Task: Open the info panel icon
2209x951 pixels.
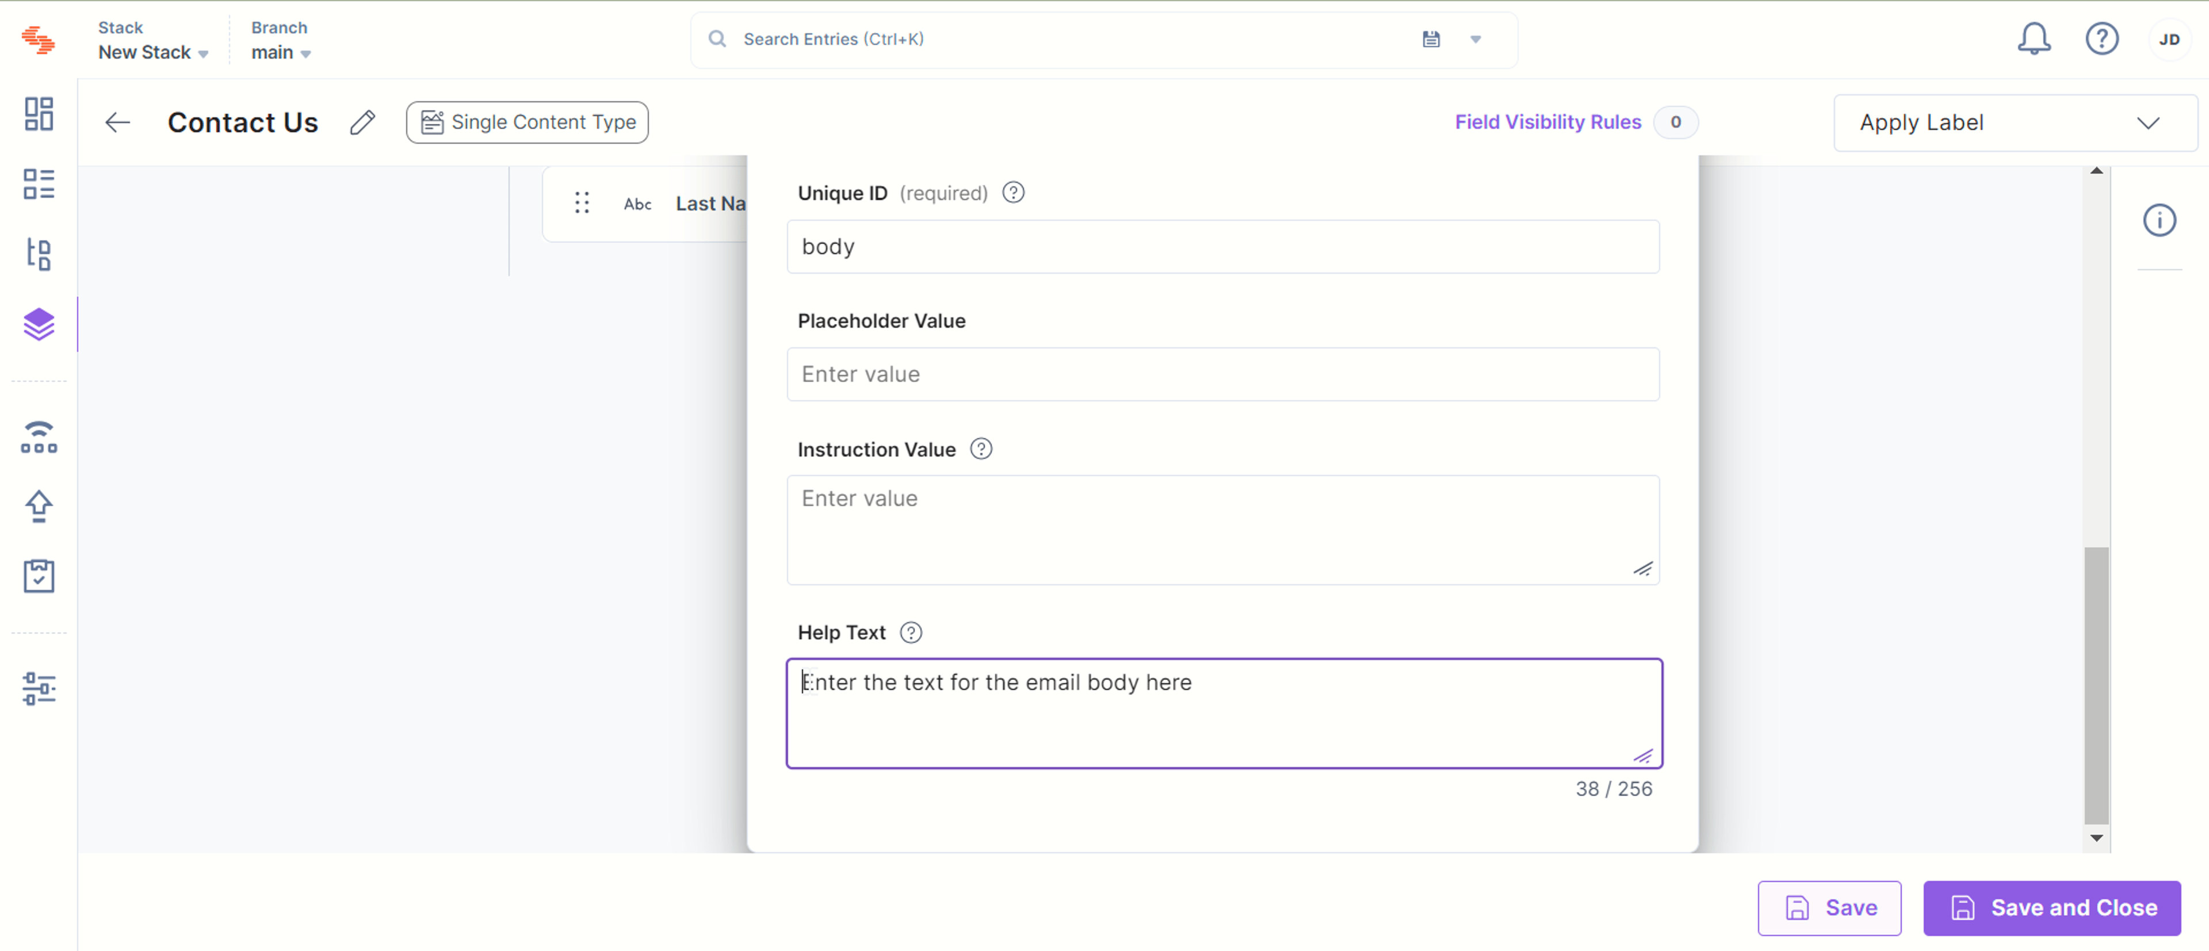Action: 2160,220
